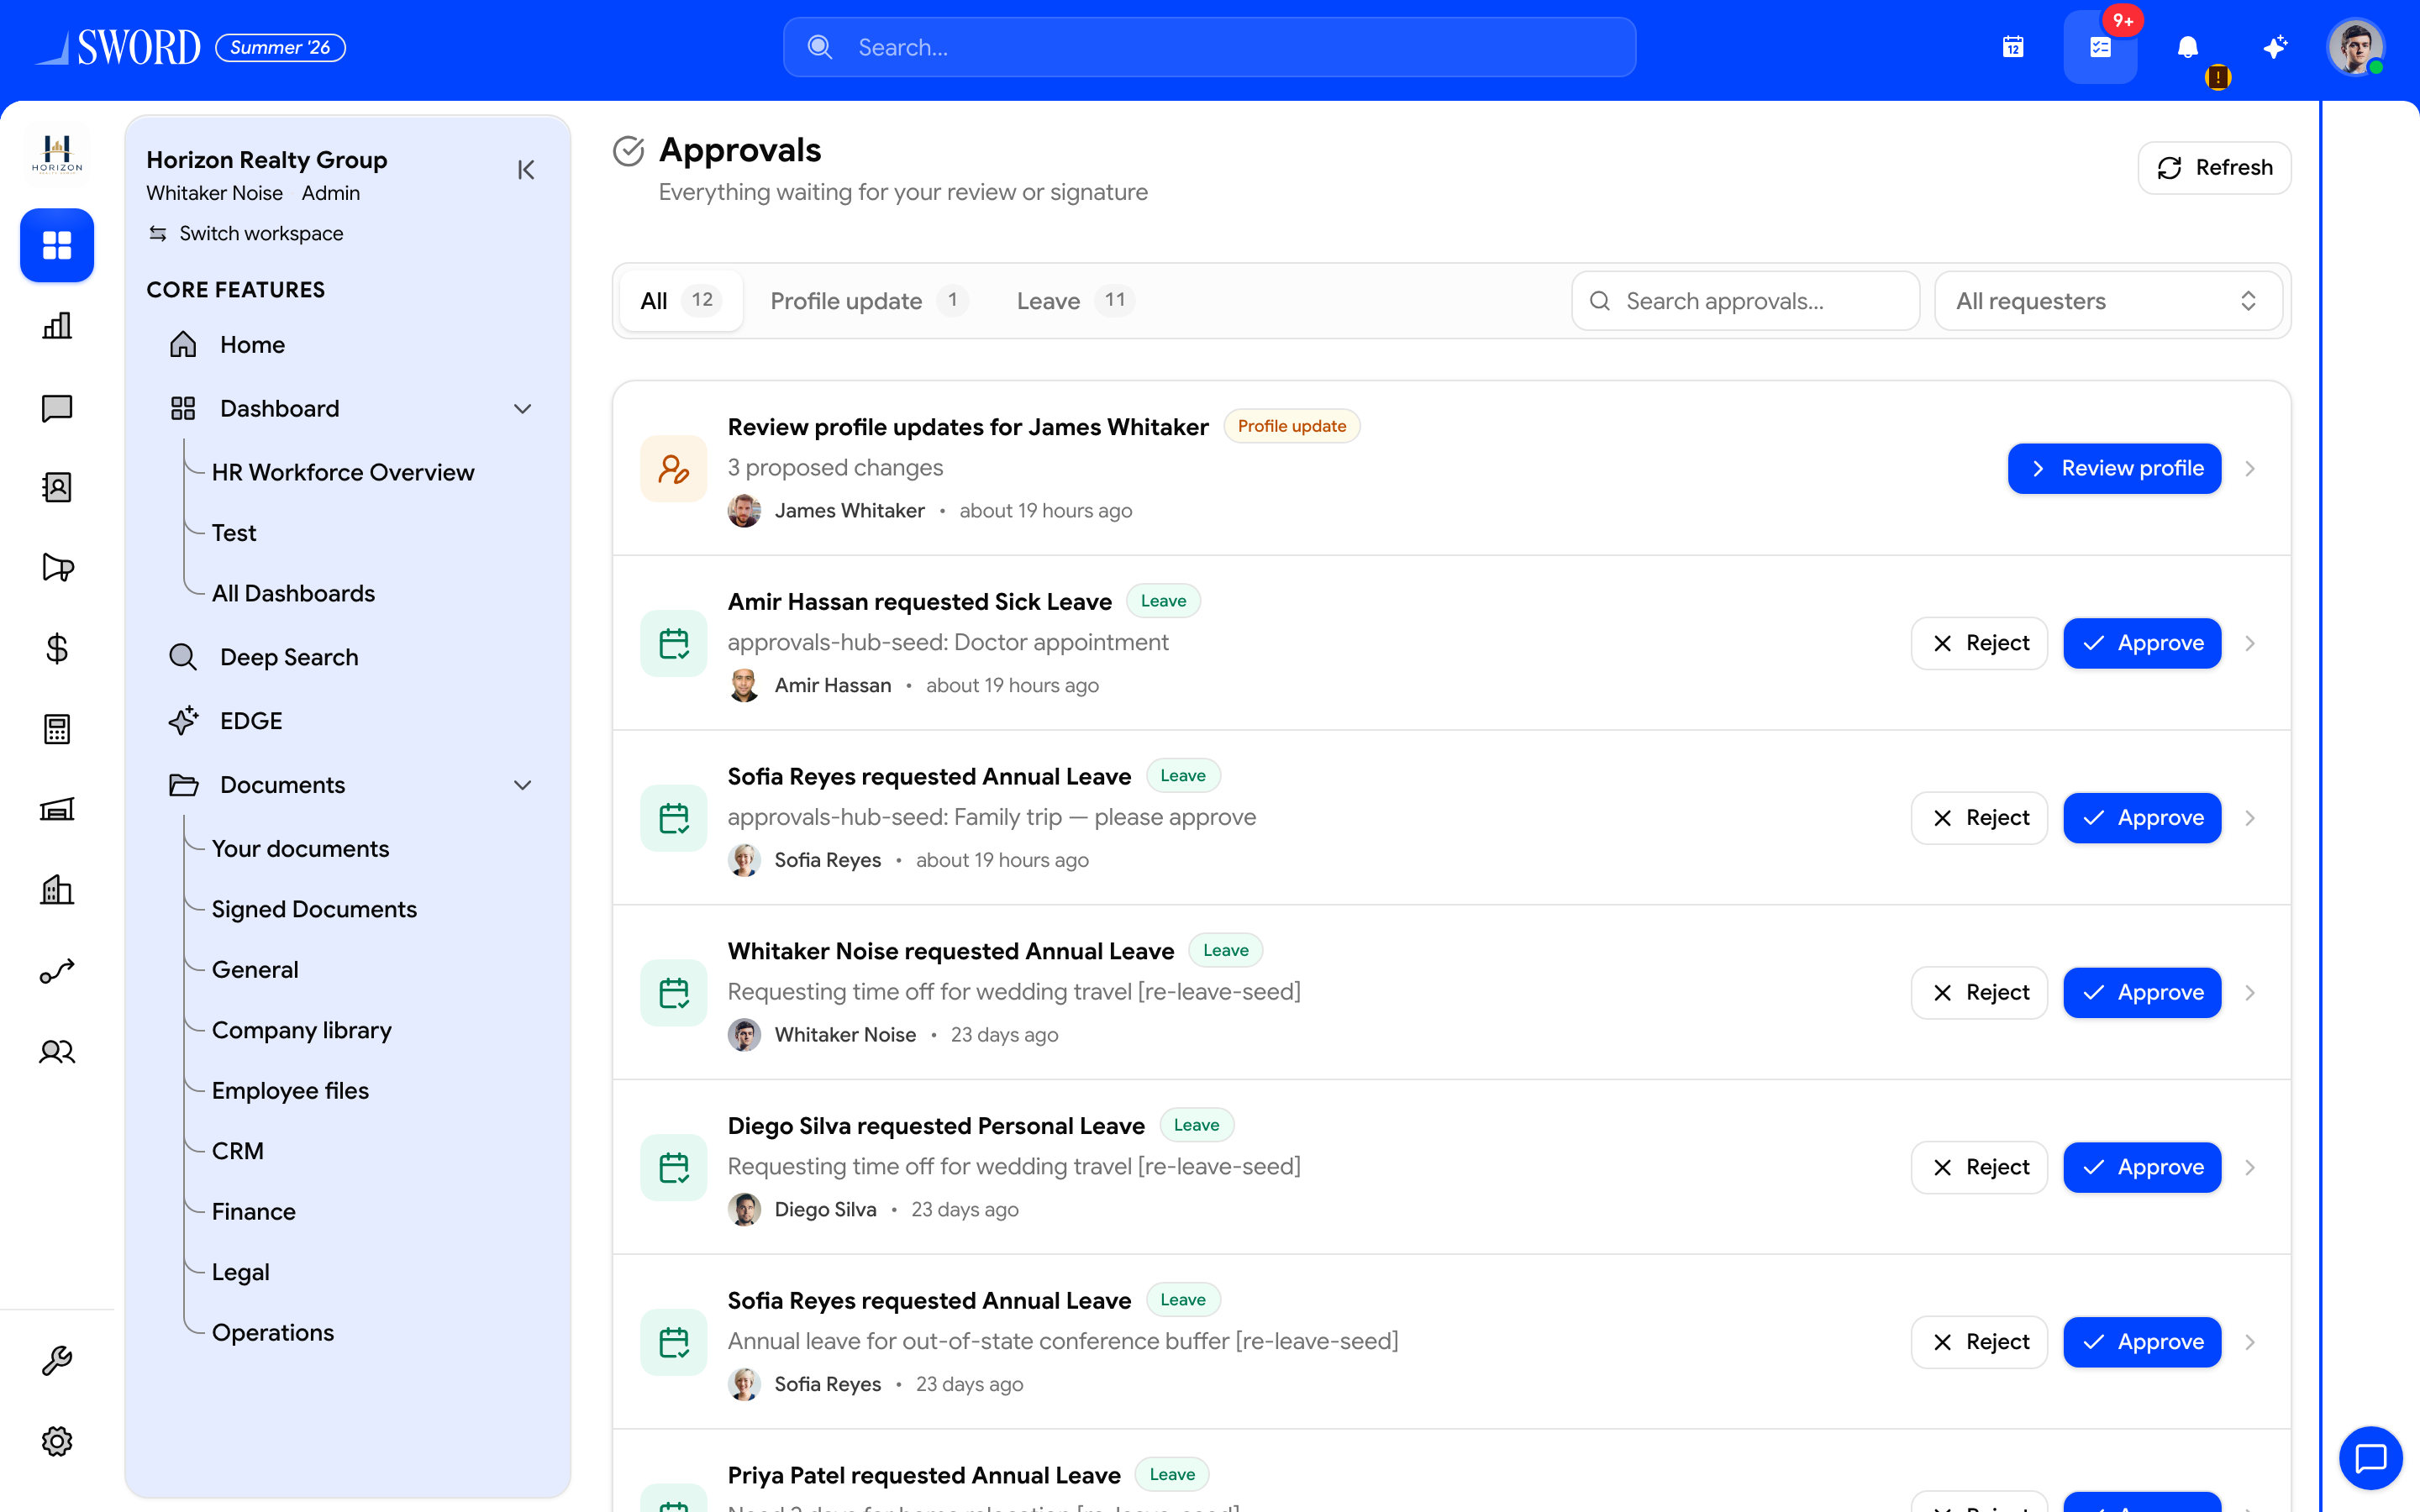Open the calculator rail icon
This screenshot has width=2420, height=1512.
(57, 729)
